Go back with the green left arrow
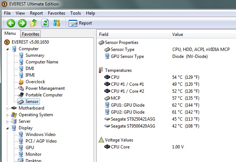Screen dimensions: 236x162 tap(11, 23)
